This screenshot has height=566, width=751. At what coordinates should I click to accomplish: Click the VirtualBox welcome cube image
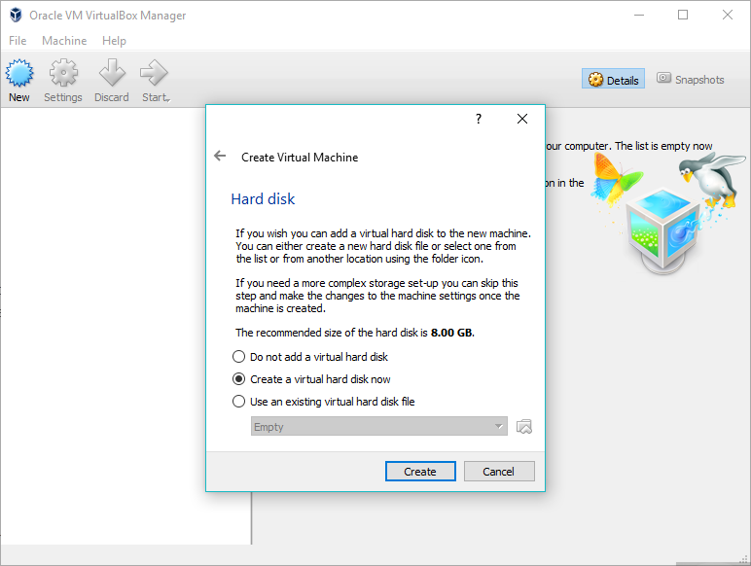click(x=663, y=230)
